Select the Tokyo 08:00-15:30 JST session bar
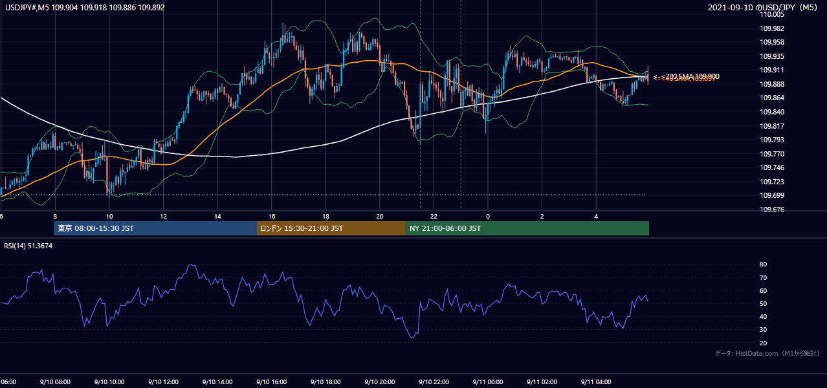 155,228
